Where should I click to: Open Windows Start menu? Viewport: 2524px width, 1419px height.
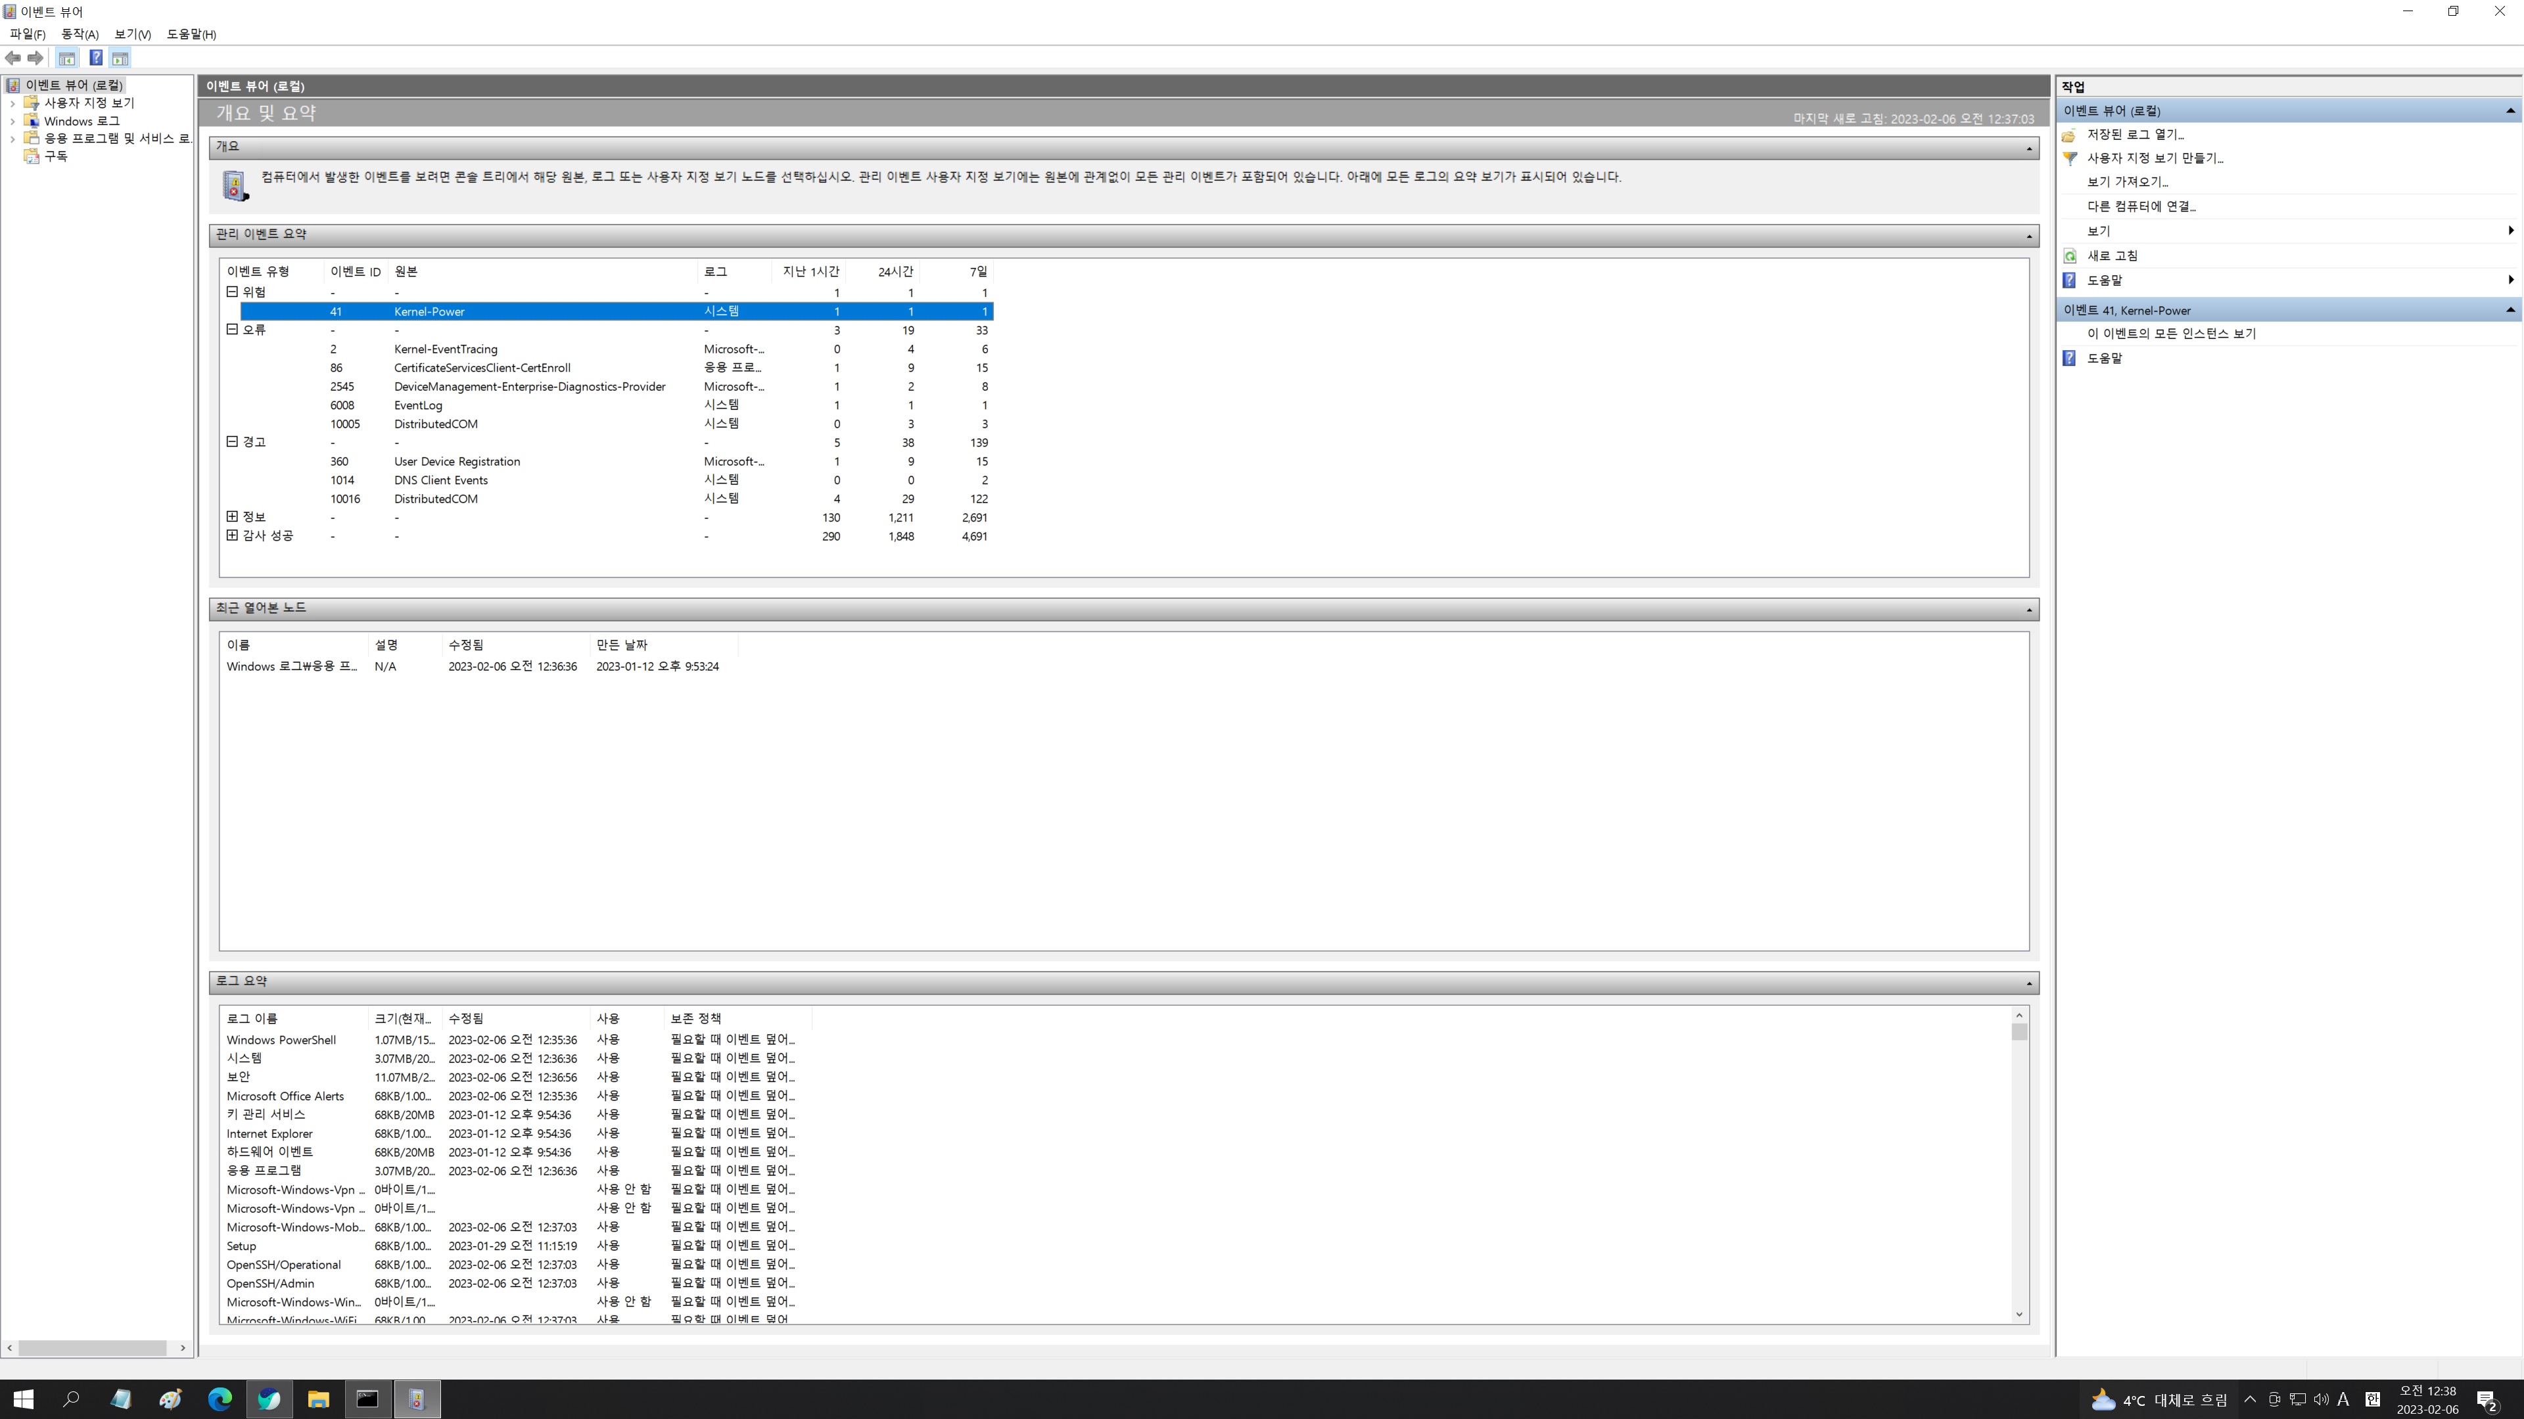click(x=24, y=1399)
